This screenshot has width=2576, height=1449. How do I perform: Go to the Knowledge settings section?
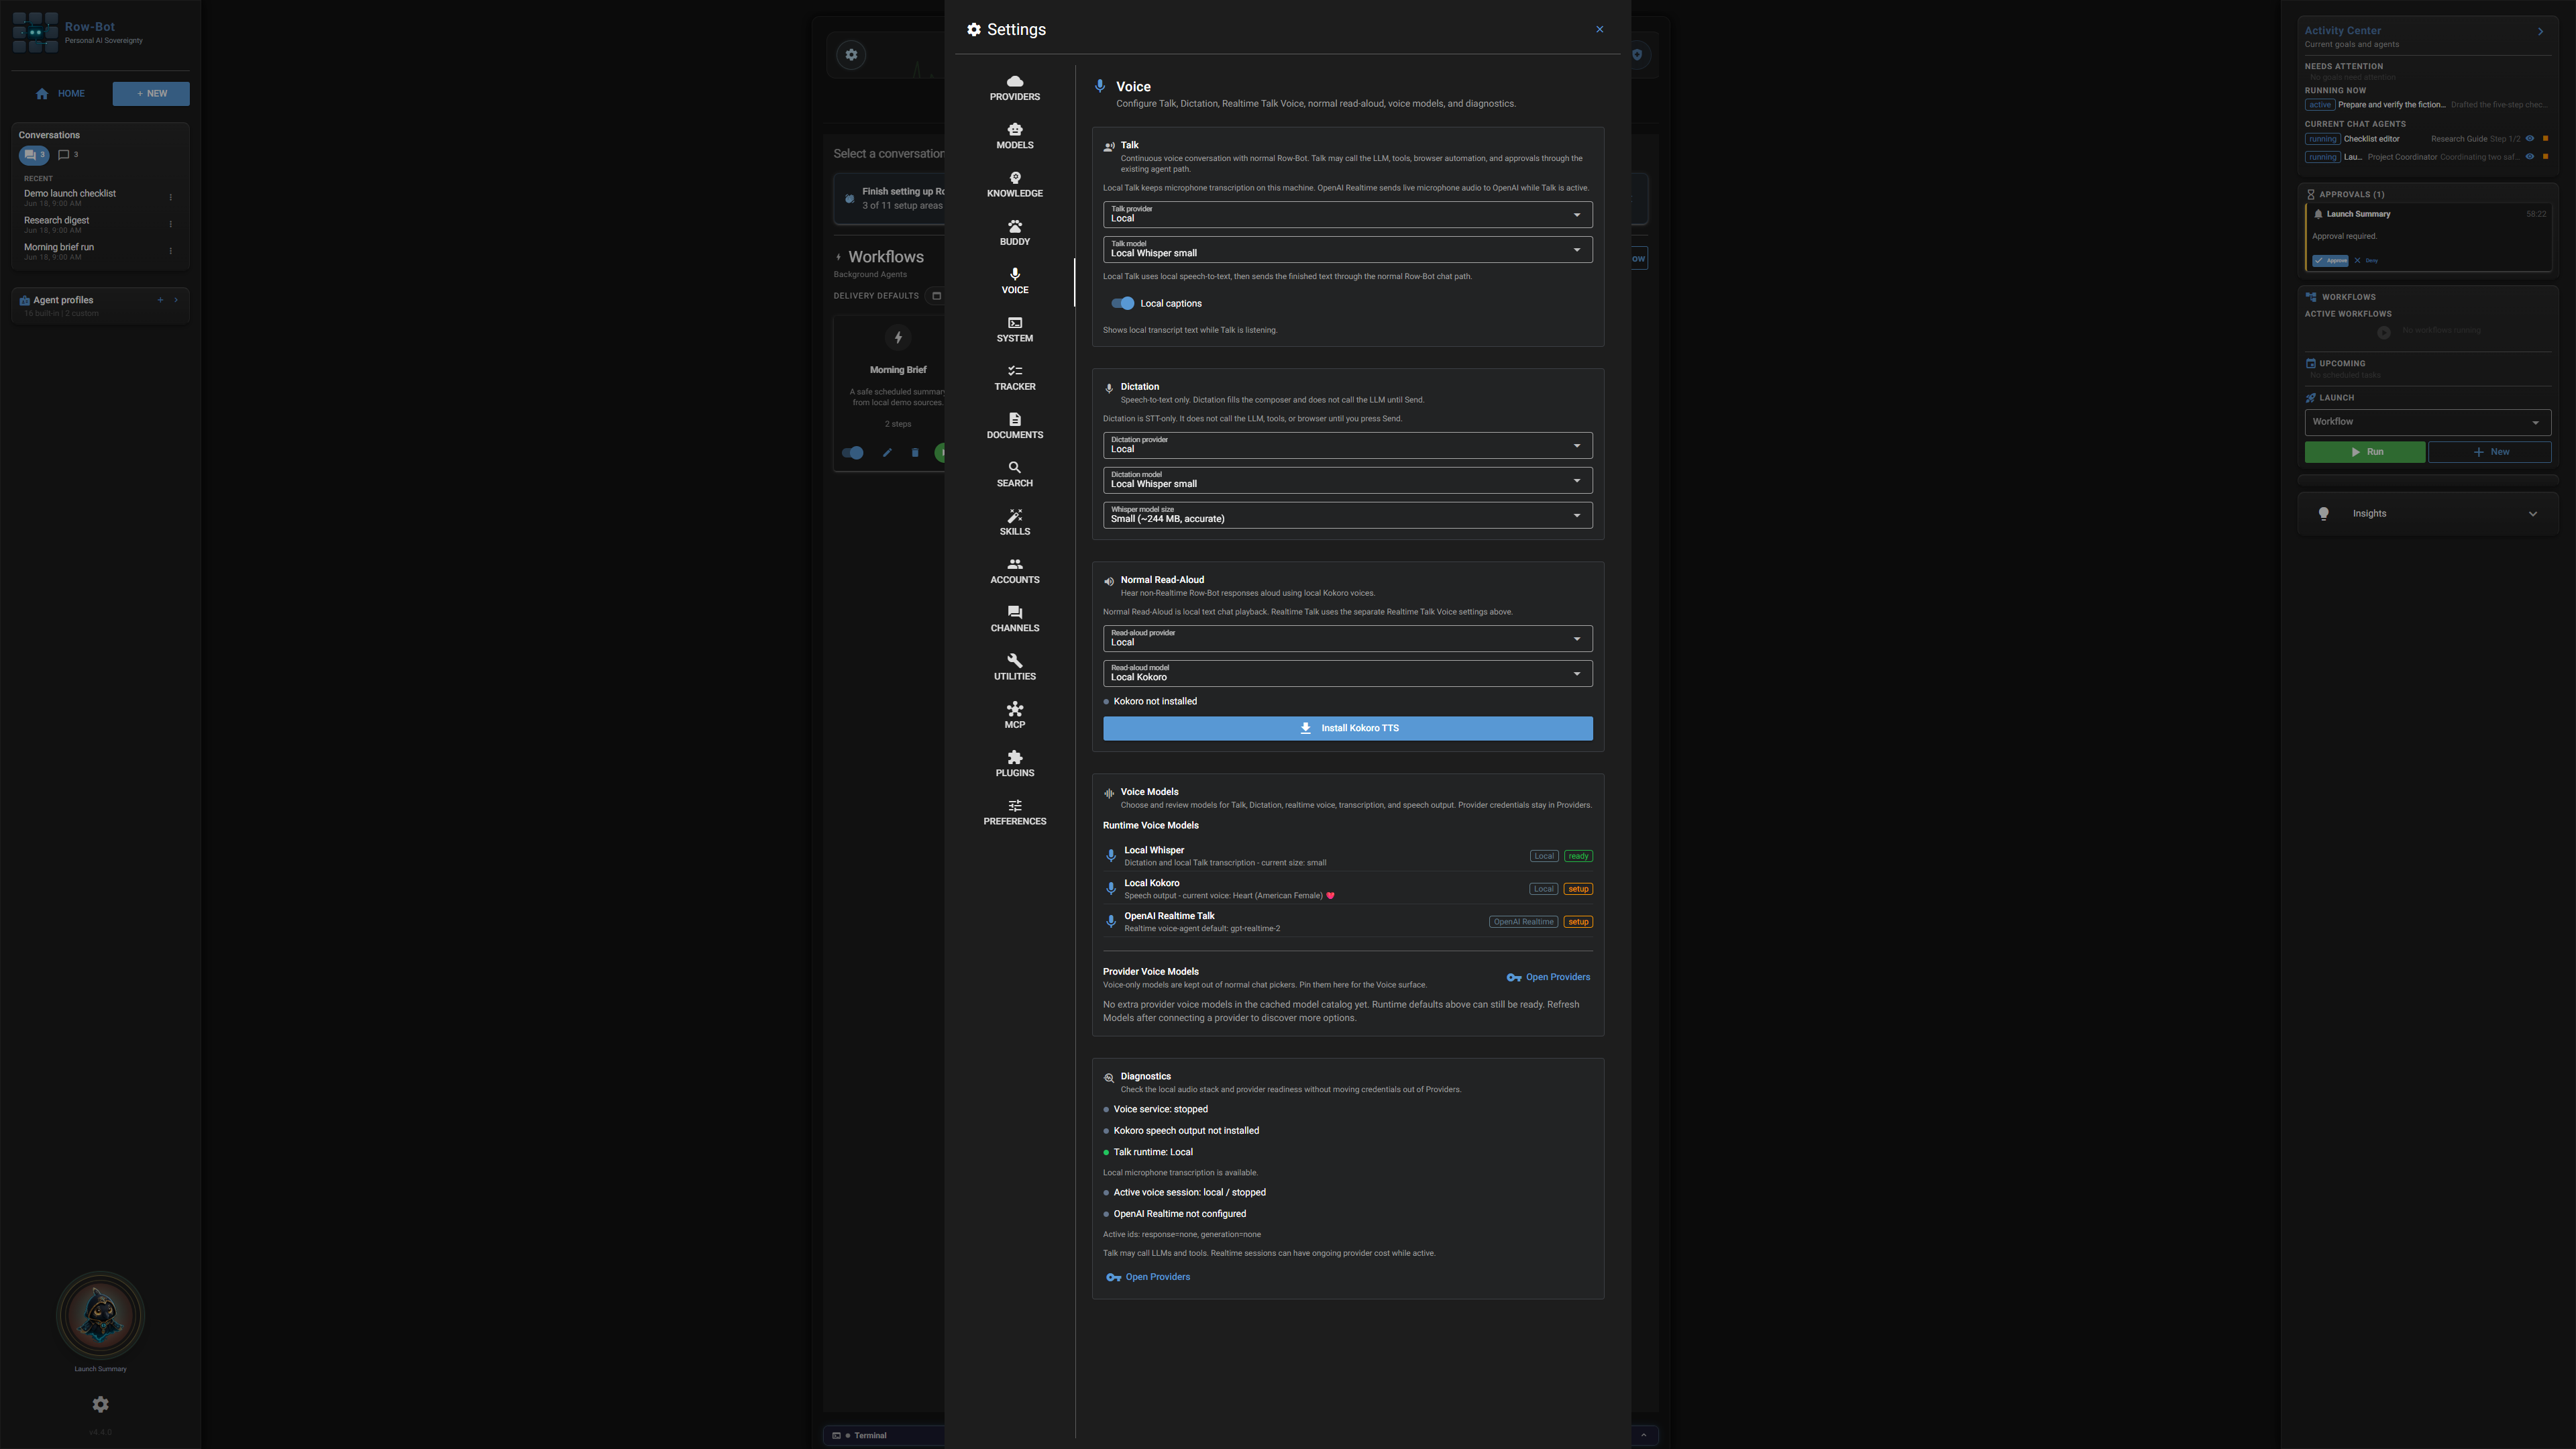(1014, 185)
